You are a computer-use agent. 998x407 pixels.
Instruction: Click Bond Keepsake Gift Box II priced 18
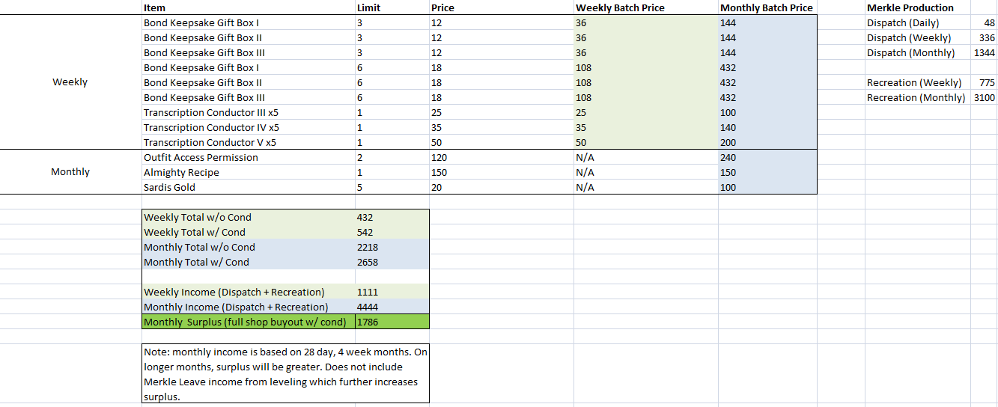point(249,82)
